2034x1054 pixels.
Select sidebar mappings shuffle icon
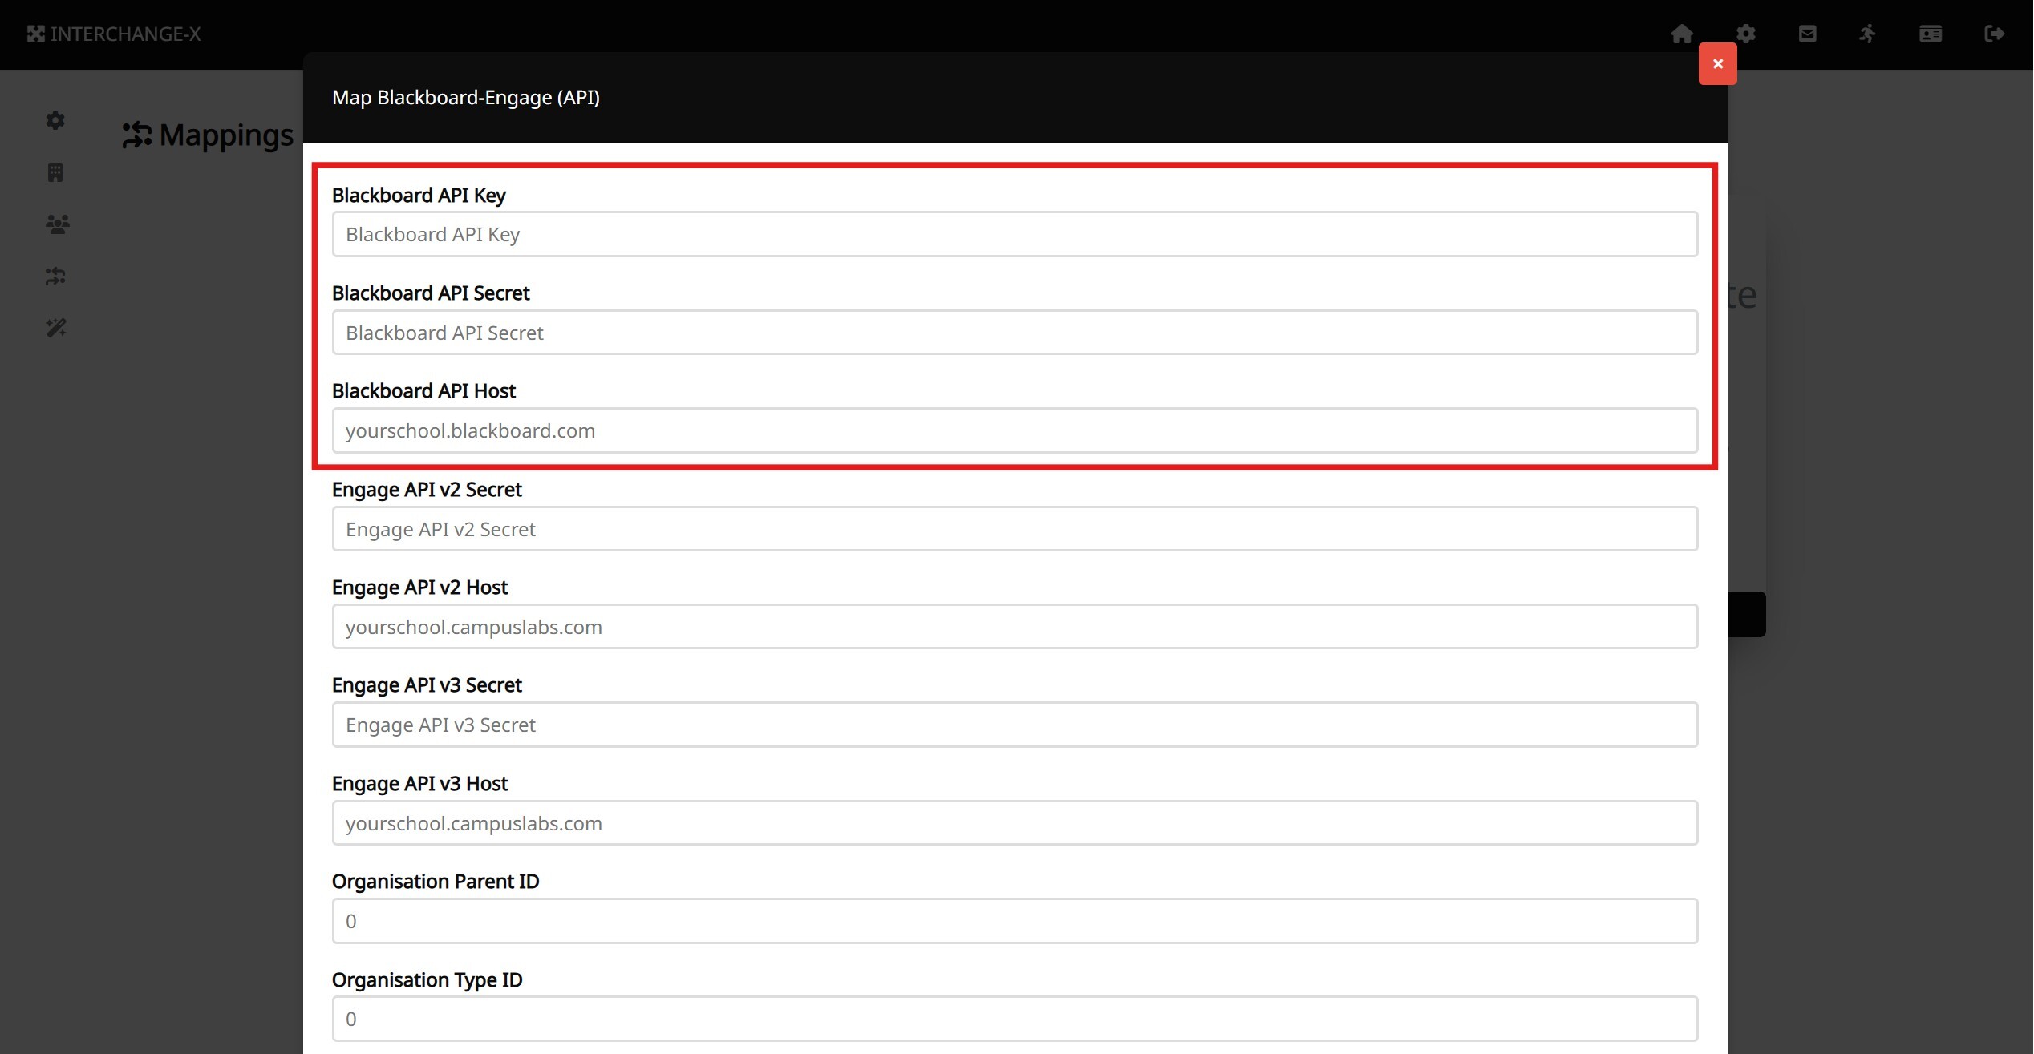(x=55, y=277)
